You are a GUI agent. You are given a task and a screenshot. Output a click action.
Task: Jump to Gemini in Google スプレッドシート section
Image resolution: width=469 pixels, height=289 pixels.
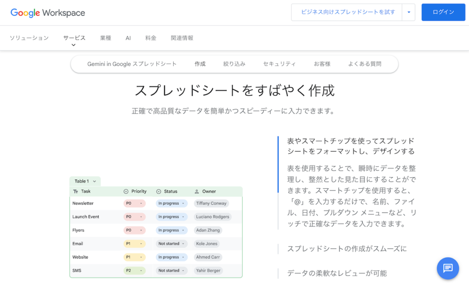(x=132, y=64)
